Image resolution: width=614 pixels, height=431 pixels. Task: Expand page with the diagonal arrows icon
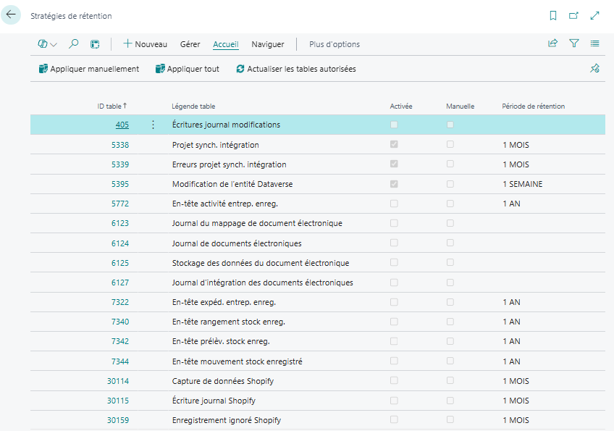595,16
